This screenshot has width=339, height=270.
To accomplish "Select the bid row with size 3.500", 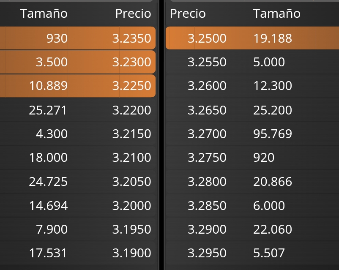I will [x=78, y=62].
